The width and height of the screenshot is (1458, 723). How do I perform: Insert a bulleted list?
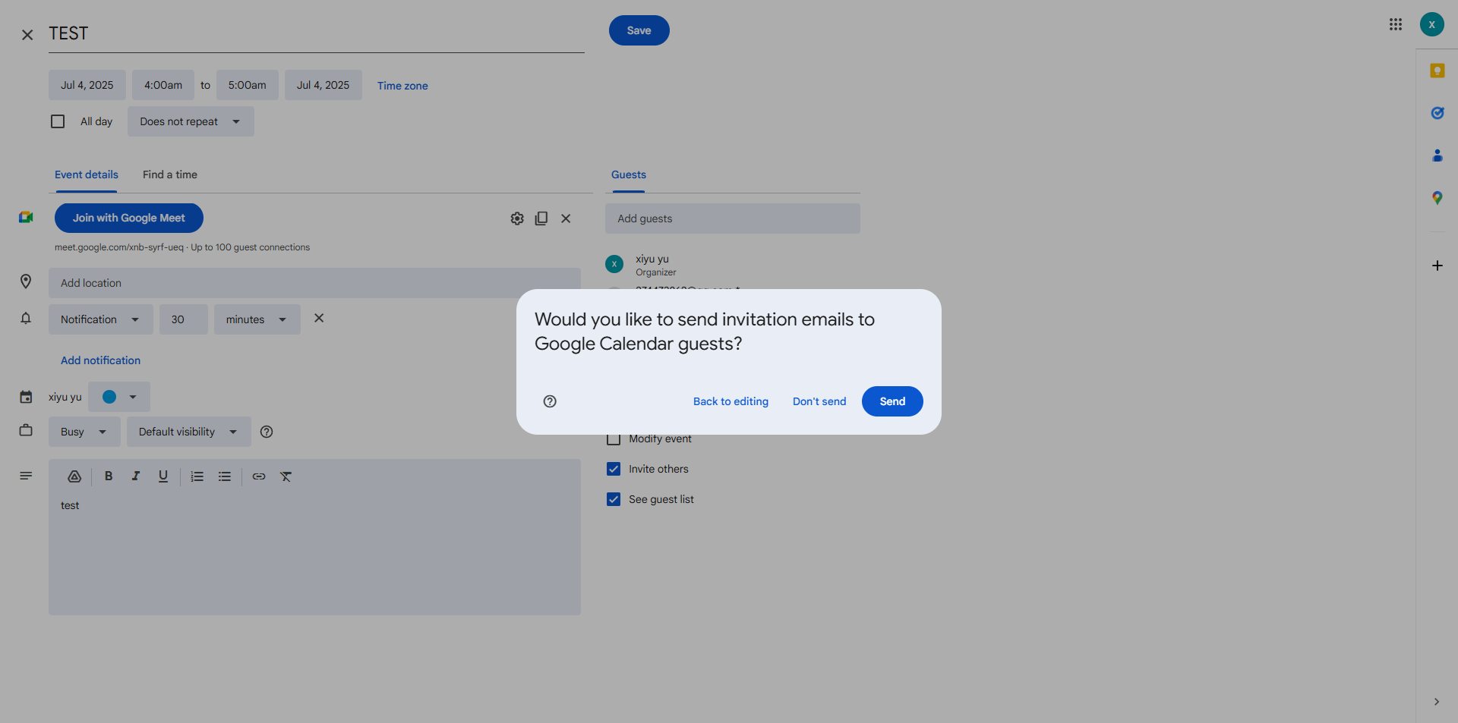click(225, 476)
